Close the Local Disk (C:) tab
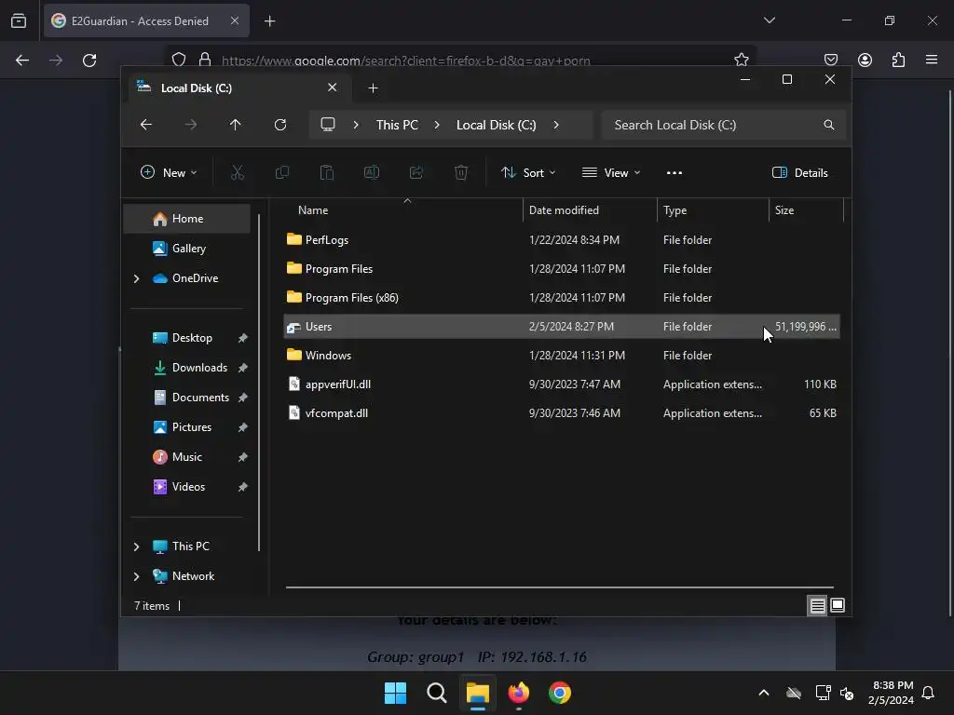 pyautogui.click(x=333, y=88)
